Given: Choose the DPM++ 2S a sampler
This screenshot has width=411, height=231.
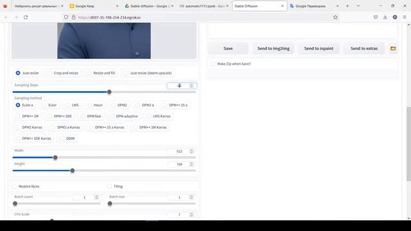Looking at the screenshot, I should click(175, 105).
